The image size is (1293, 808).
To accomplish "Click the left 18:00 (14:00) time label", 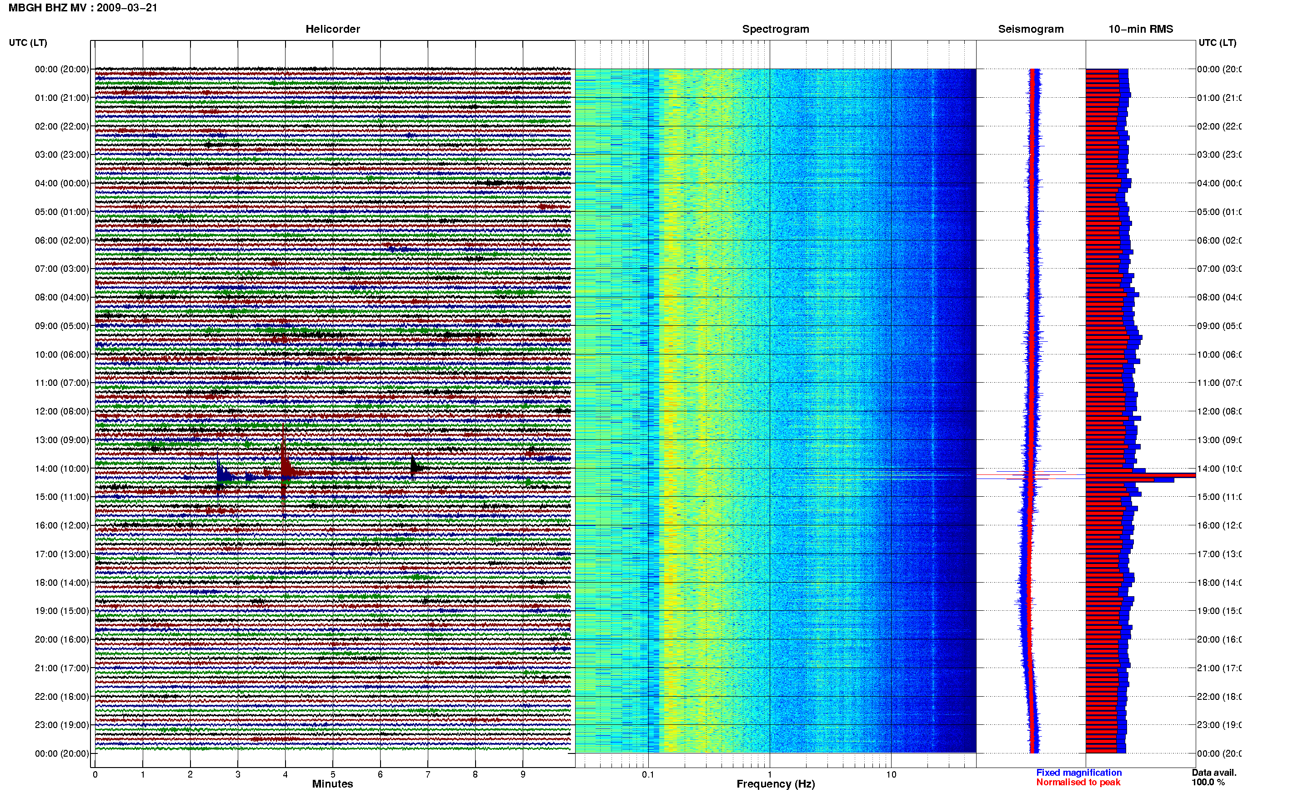I will tap(62, 583).
